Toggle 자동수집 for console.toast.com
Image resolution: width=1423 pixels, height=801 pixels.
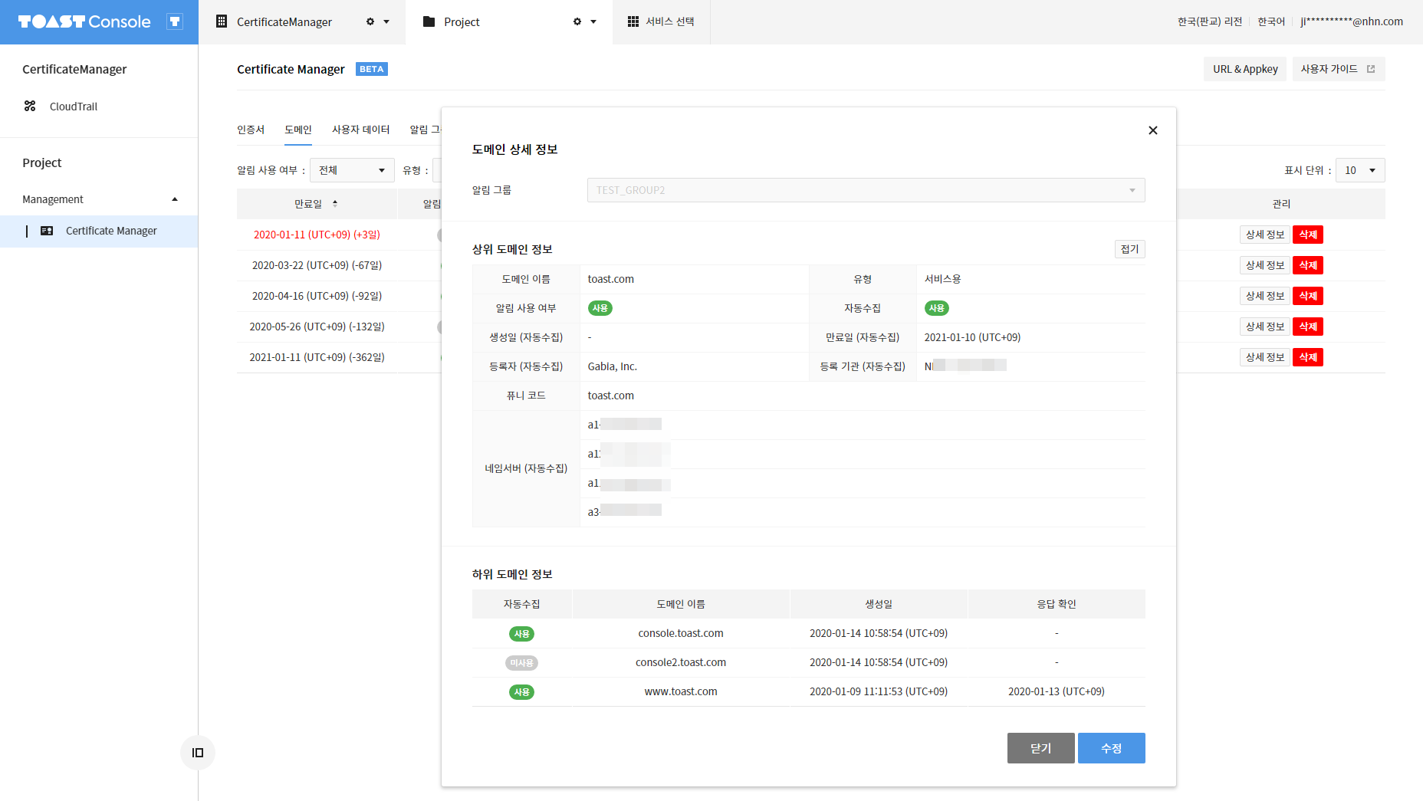tap(522, 634)
